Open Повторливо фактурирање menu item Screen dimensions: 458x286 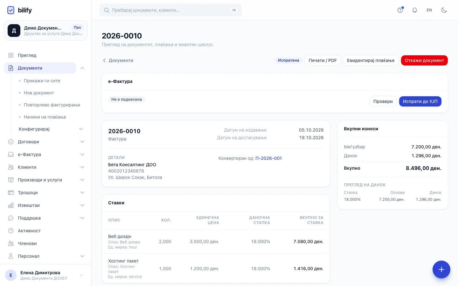pos(52,105)
